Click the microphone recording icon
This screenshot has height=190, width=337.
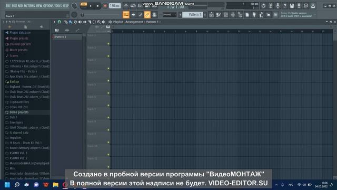point(277,6)
